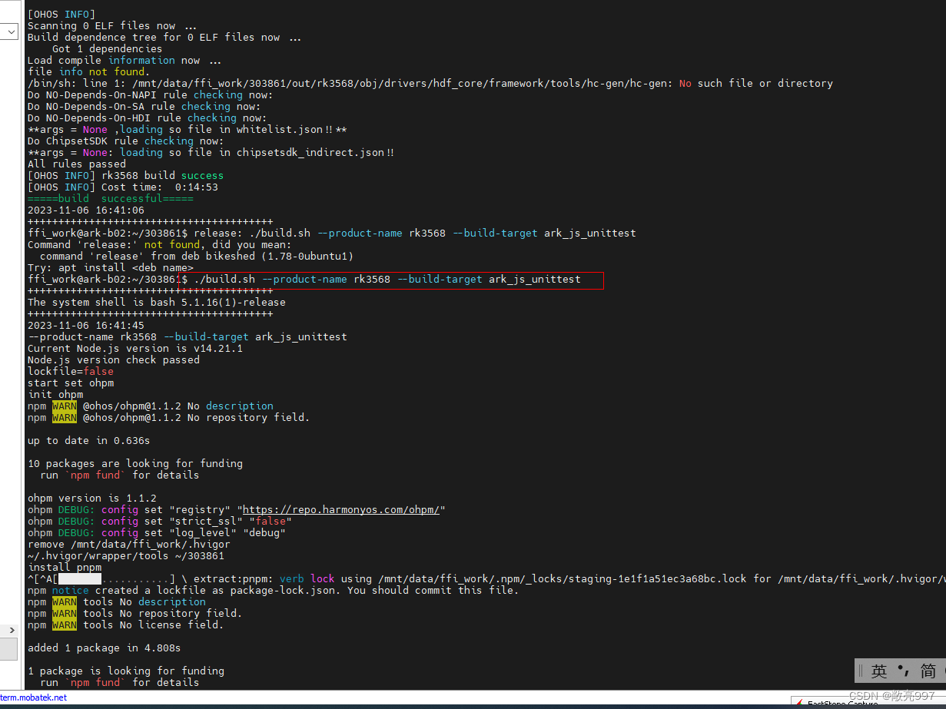
Task: Click the 'release: ./build.sh' command line
Action: pos(332,233)
